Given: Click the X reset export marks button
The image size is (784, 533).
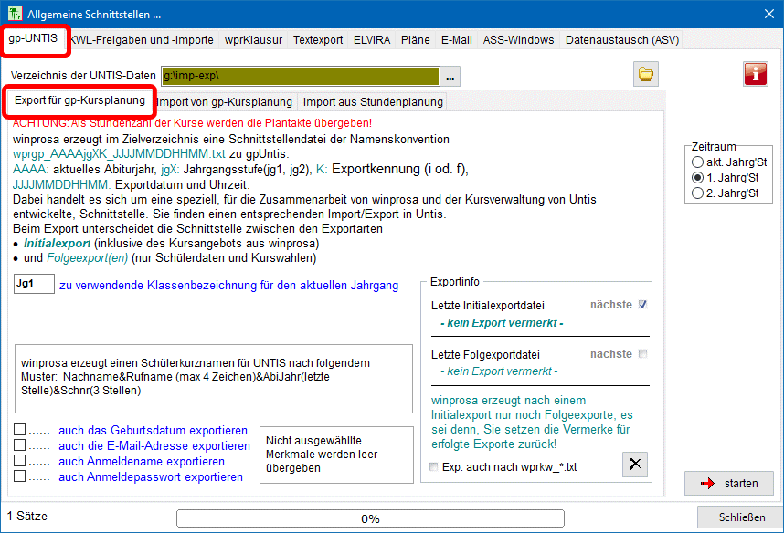Looking at the screenshot, I should 635,465.
